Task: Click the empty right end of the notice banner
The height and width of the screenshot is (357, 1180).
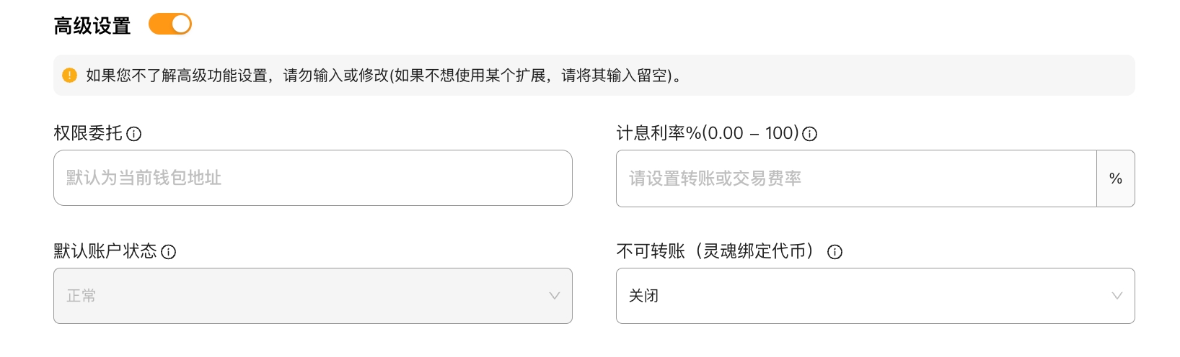Action: 1010,76
